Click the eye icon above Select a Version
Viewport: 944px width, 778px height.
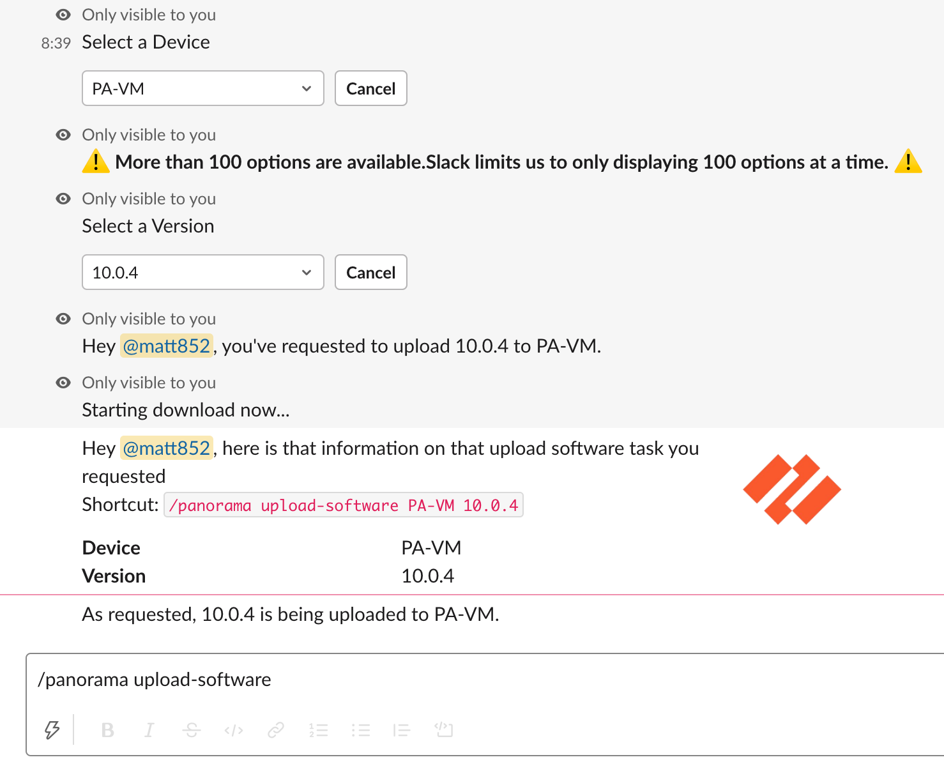coord(63,199)
